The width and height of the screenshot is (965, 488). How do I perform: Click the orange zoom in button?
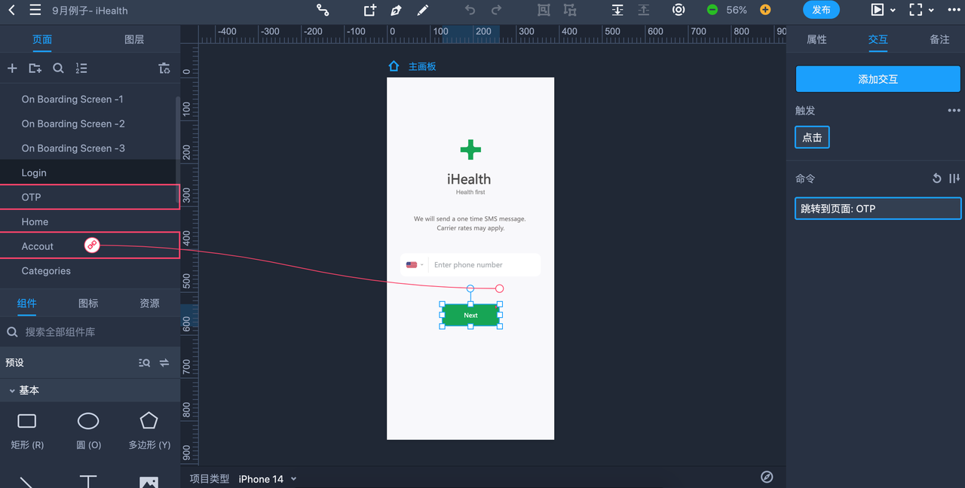pos(765,10)
